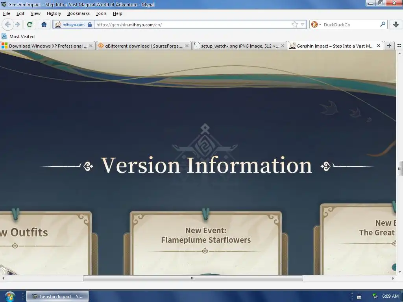Click the Forward navigation arrow
This screenshot has height=302, width=403.
(17, 24)
